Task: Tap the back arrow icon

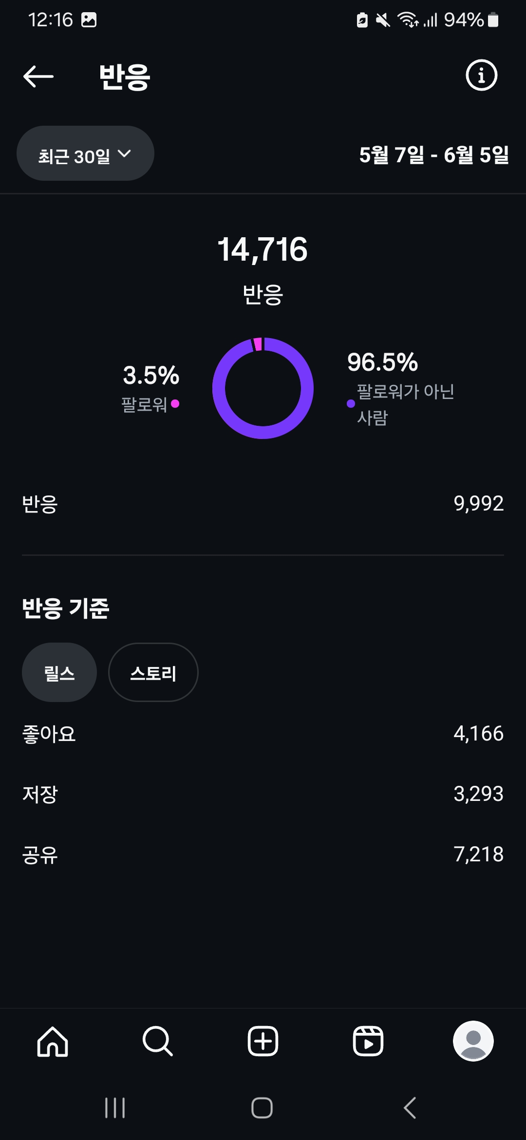Action: (38, 76)
